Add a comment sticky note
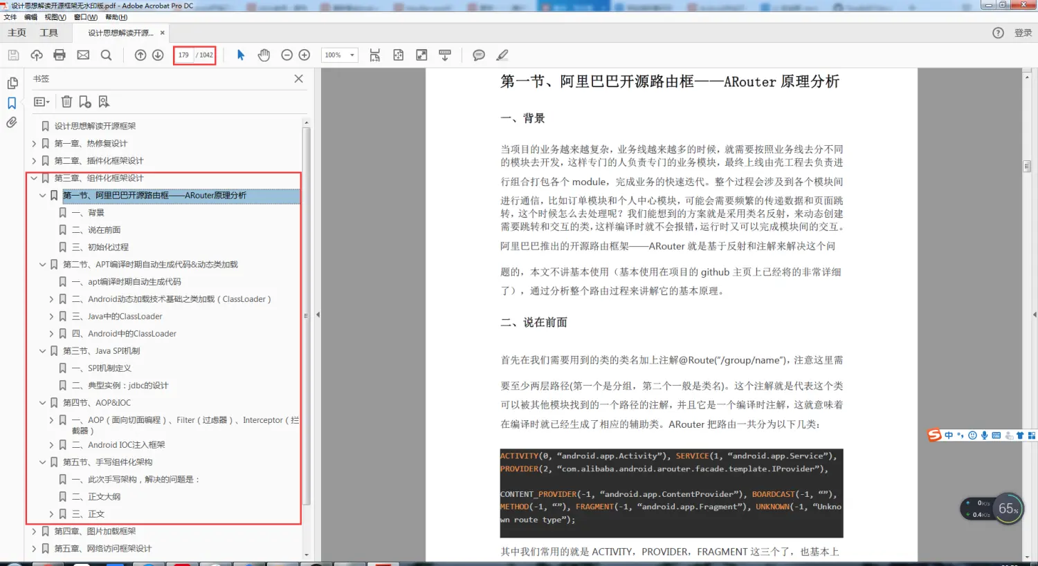The height and width of the screenshot is (566, 1038). pos(479,55)
